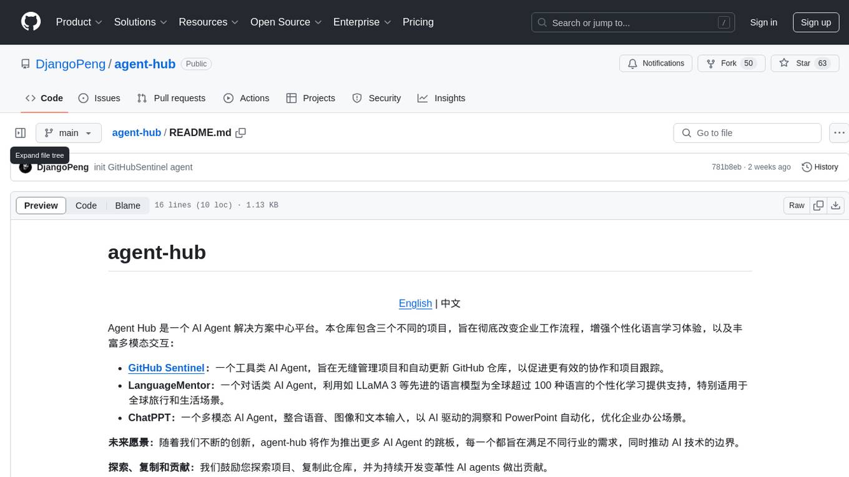Image resolution: width=849 pixels, height=477 pixels.
Task: Open the Pull requests tab
Action: tap(171, 98)
